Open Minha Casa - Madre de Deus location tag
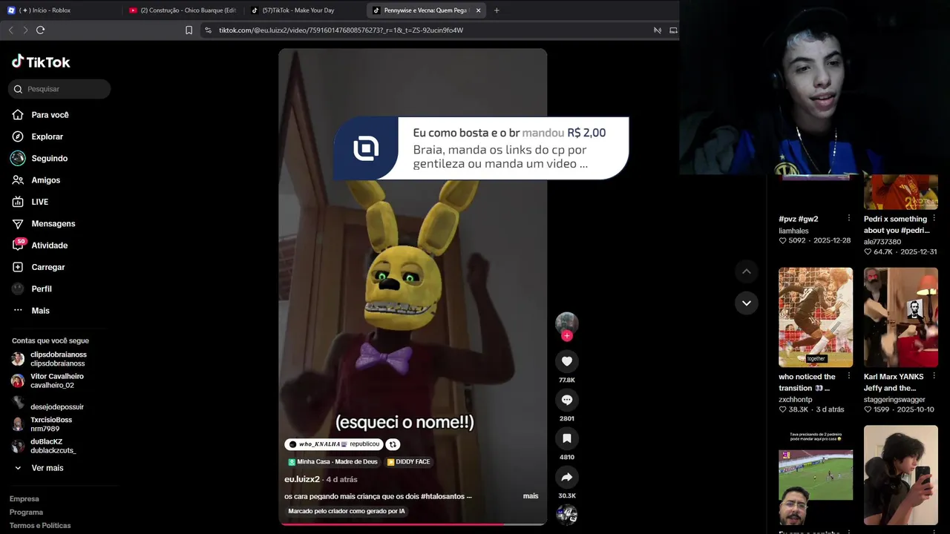 pos(332,462)
